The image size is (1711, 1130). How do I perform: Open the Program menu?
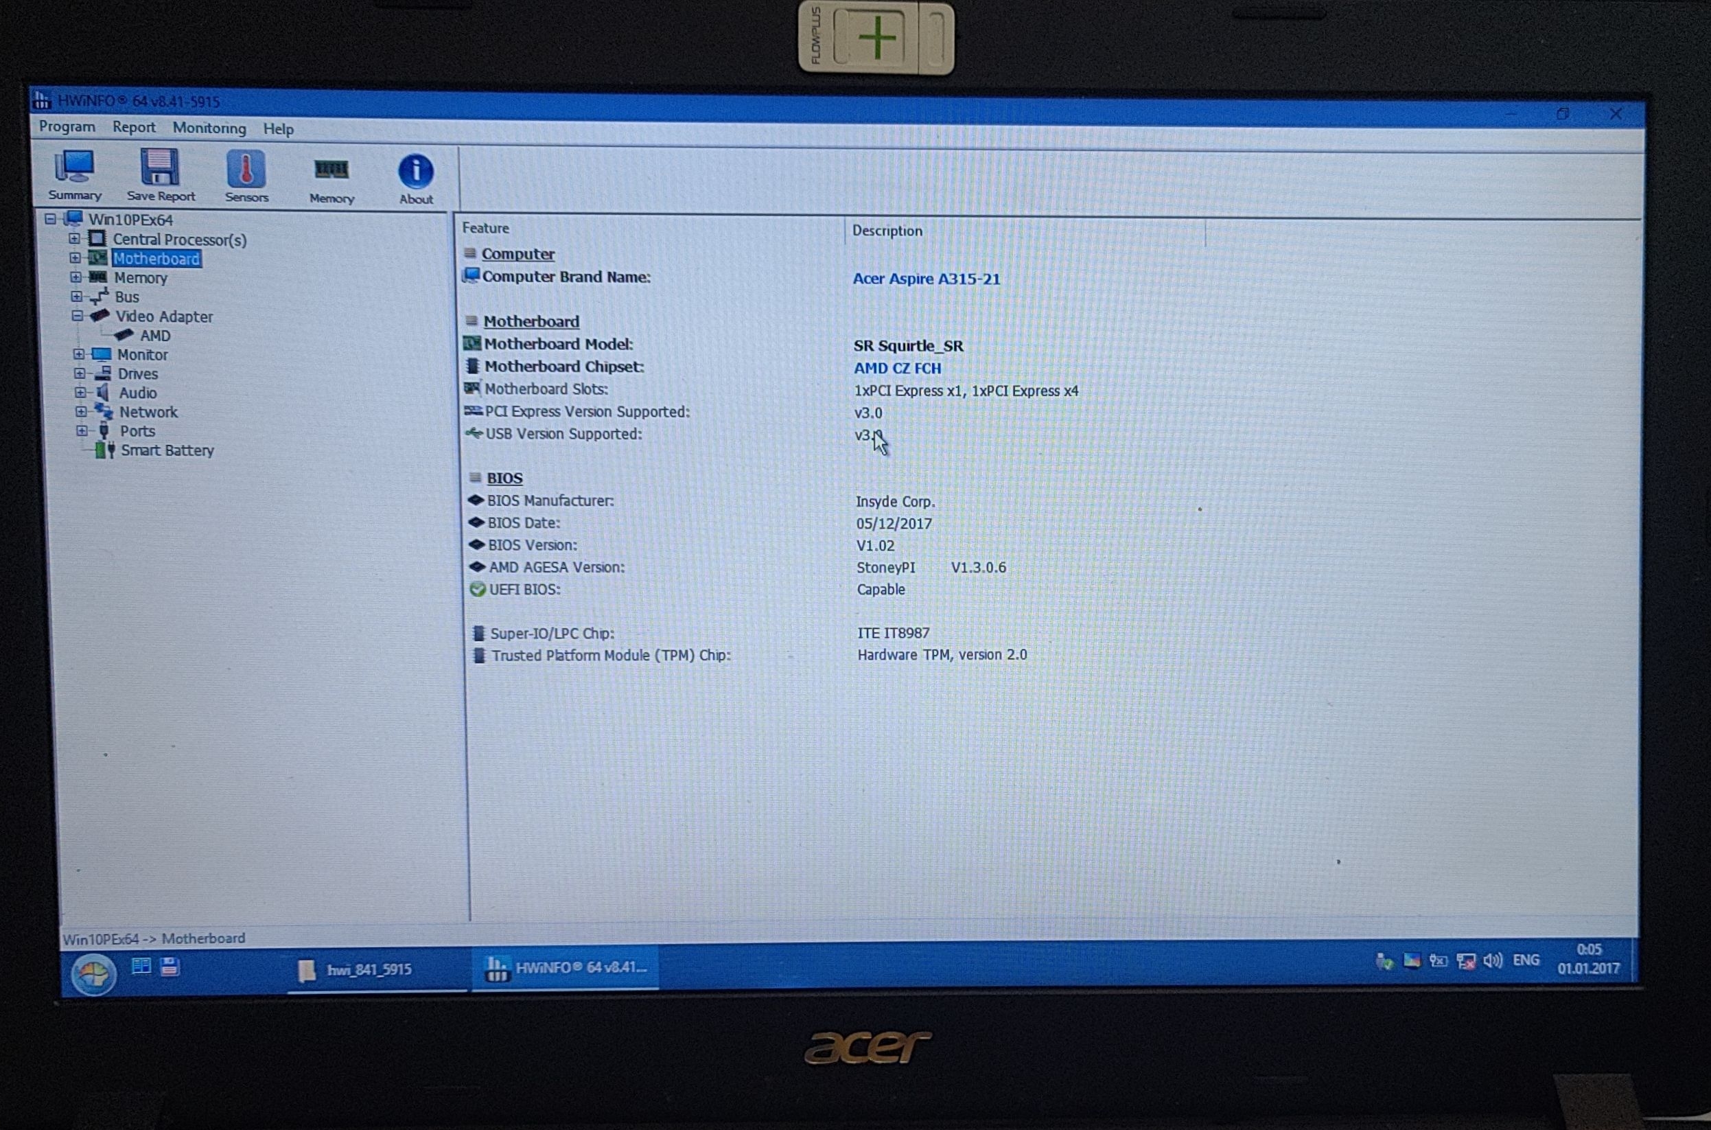pyautogui.click(x=67, y=127)
